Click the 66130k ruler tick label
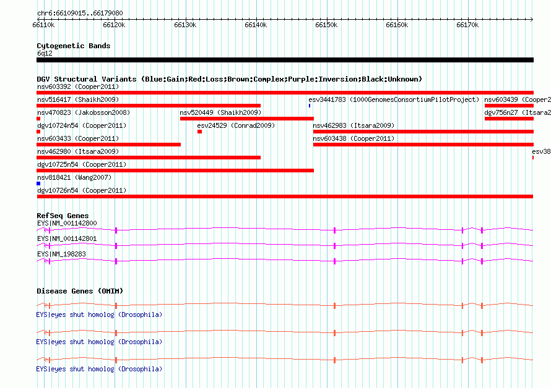Screen dimensions: 551x388 185,25
